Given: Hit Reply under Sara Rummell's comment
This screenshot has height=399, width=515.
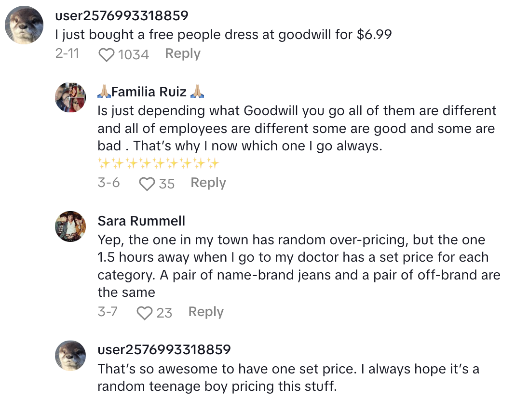Looking at the screenshot, I should tap(206, 312).
